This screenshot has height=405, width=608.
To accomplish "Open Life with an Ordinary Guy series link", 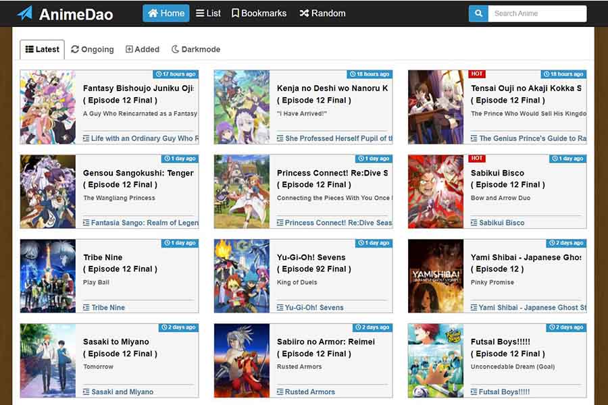I will (141, 138).
